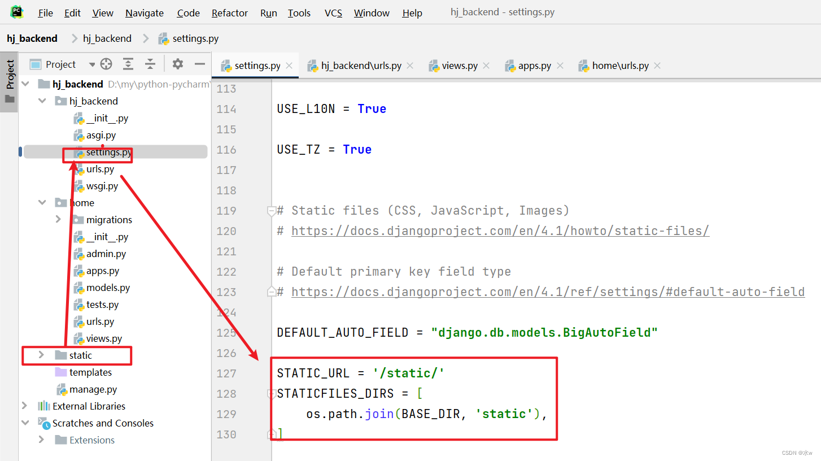
Task: Close the views.py editor tab
Action: click(x=486, y=66)
